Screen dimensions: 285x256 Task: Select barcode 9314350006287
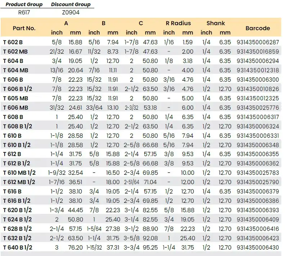point(258,42)
